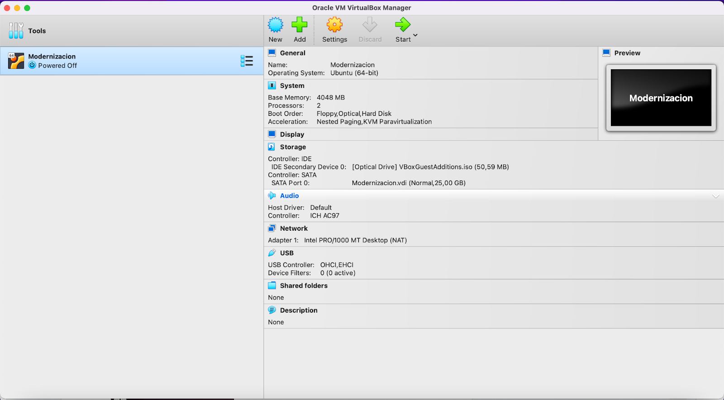Minimize the VirtualBox window with yellow button
724x400 pixels.
[x=17, y=8]
